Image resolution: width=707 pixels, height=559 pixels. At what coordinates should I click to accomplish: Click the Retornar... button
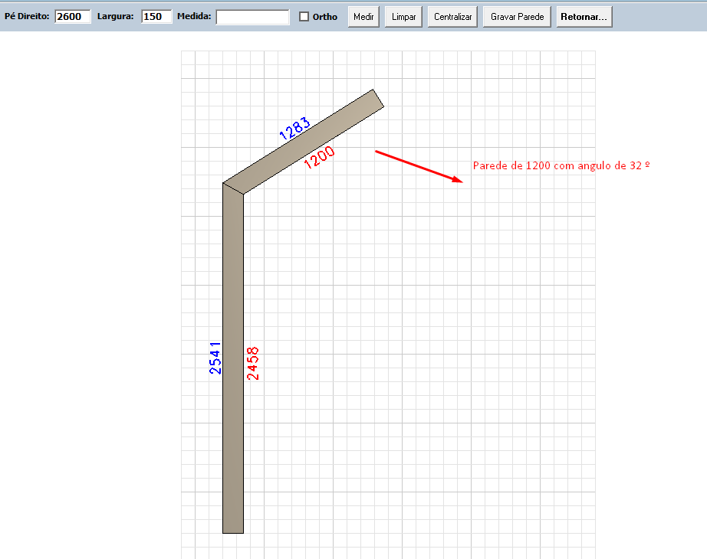pos(584,17)
